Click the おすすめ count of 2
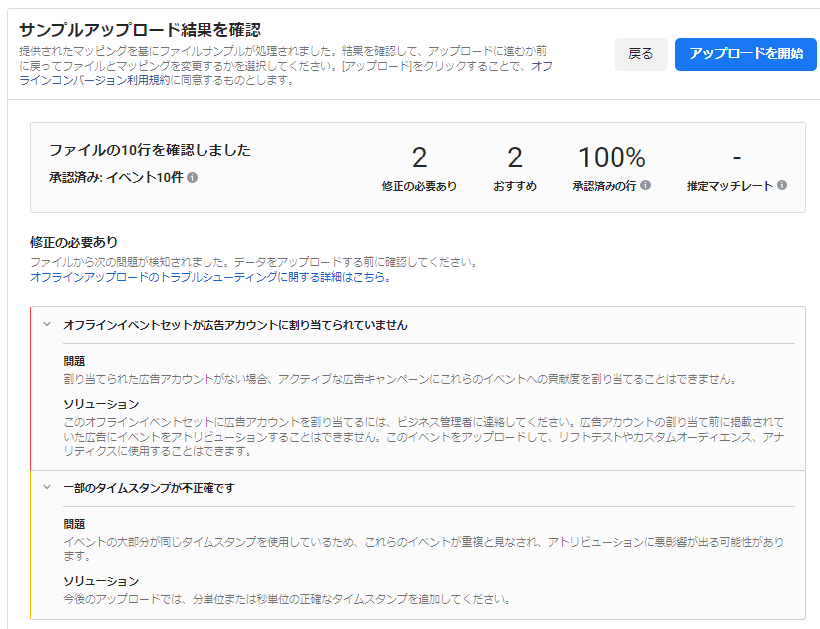The image size is (820, 629). [515, 157]
